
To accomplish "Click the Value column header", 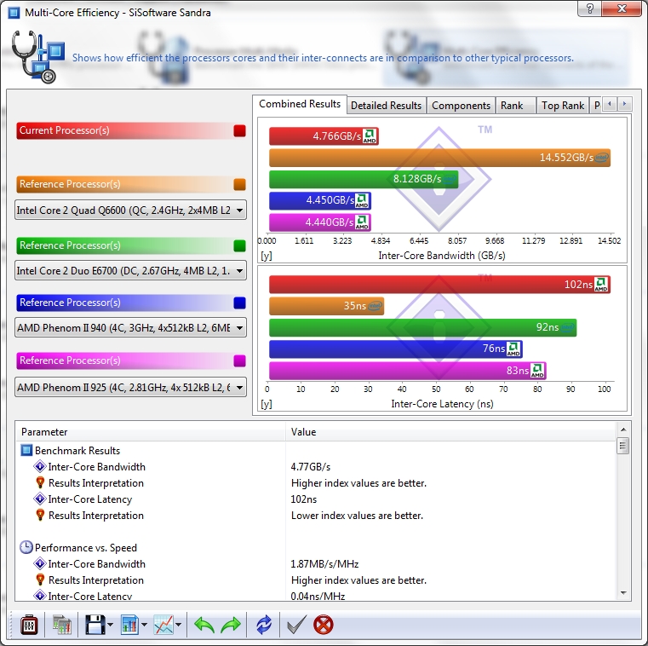I will pyautogui.click(x=450, y=432).
